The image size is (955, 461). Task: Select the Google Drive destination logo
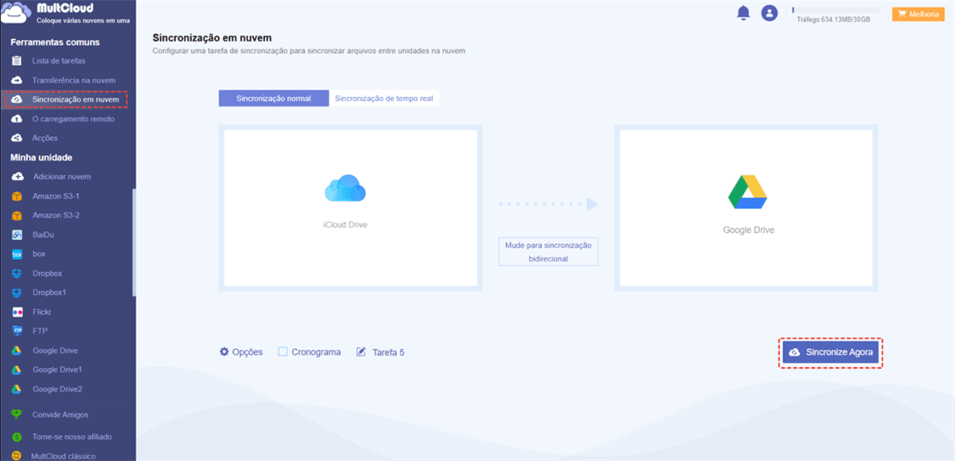(747, 191)
